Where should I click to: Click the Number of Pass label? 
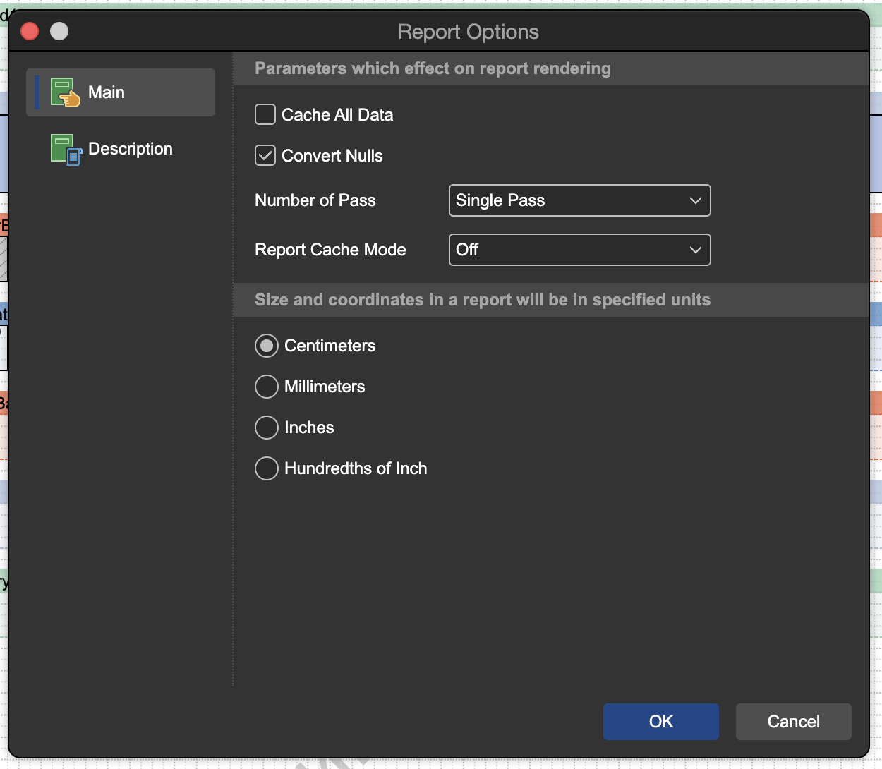point(315,200)
